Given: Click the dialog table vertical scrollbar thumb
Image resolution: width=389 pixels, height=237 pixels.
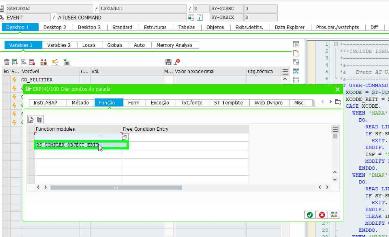Looking at the screenshot, I should point(335,136).
